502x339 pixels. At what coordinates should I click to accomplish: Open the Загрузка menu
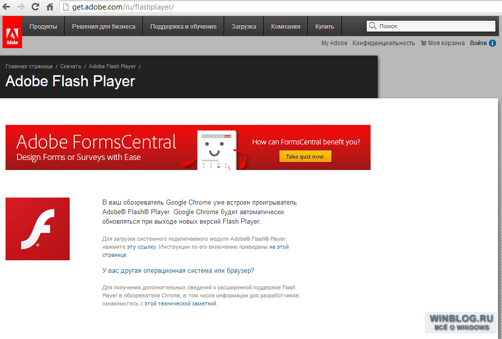pyautogui.click(x=244, y=26)
